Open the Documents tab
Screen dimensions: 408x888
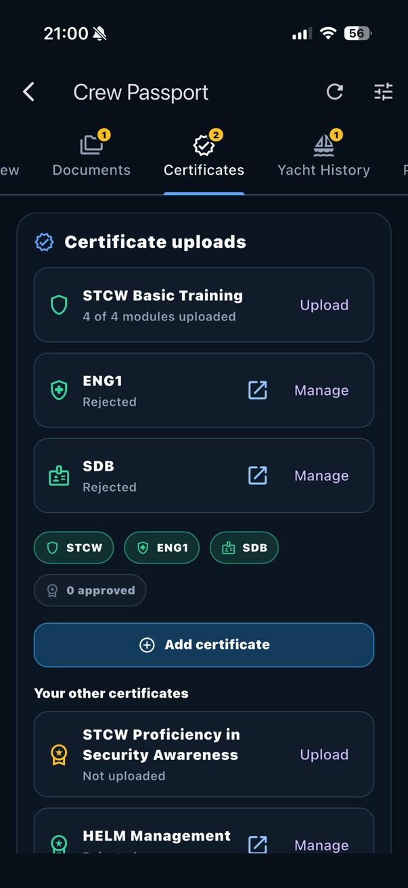click(91, 157)
